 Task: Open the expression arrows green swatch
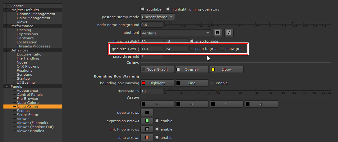pos(147,121)
